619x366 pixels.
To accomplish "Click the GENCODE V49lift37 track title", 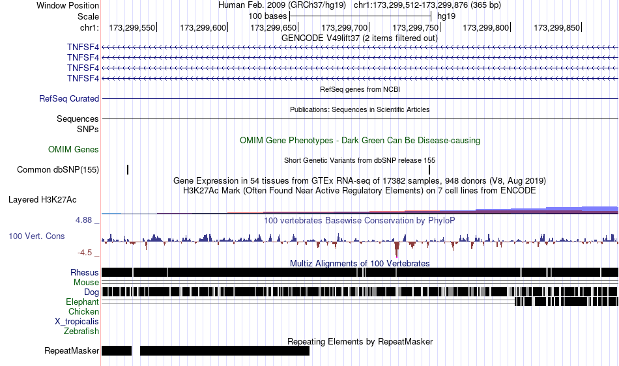I will coord(360,38).
